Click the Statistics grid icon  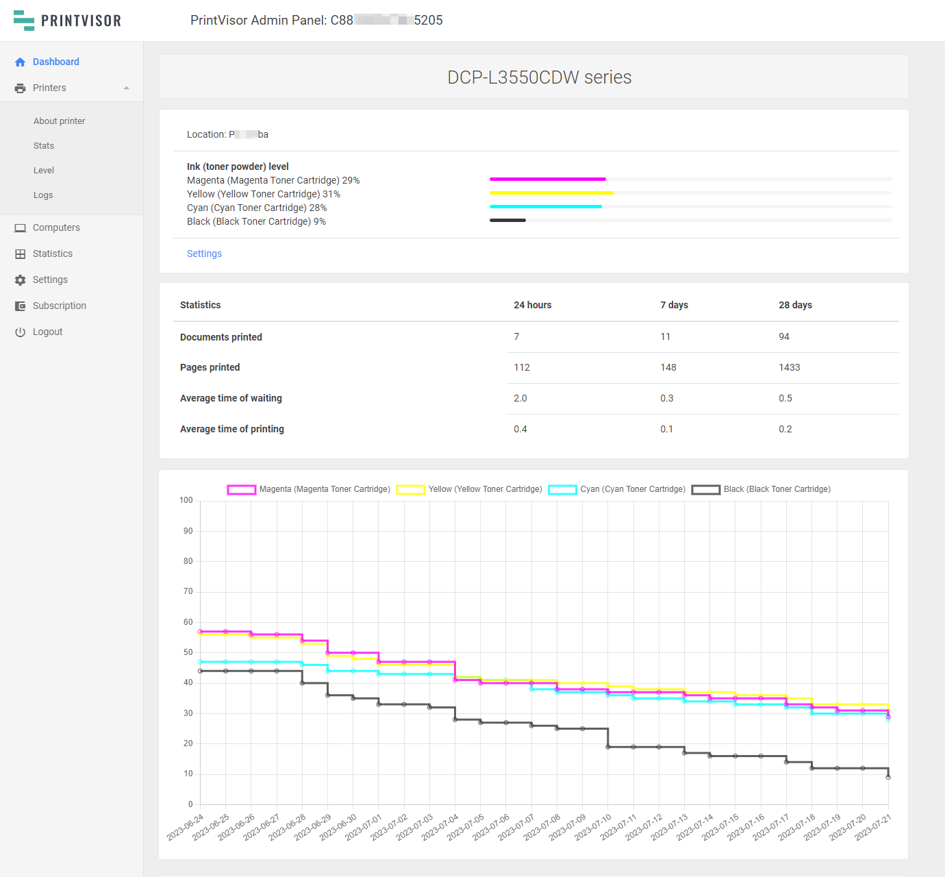(x=20, y=254)
